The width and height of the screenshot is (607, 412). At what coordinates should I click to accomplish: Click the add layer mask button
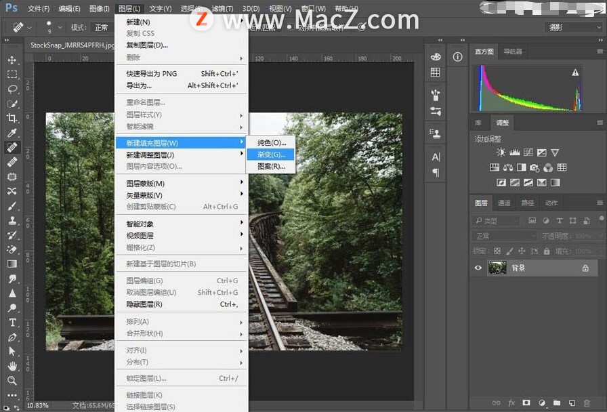[x=526, y=403]
